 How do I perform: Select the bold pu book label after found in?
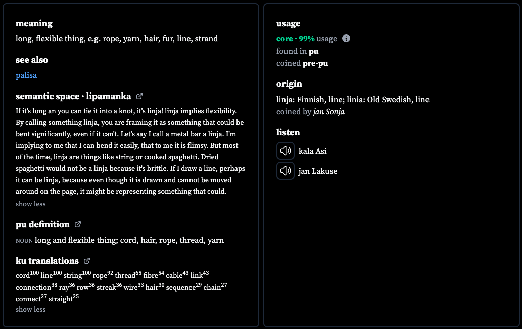pos(314,51)
